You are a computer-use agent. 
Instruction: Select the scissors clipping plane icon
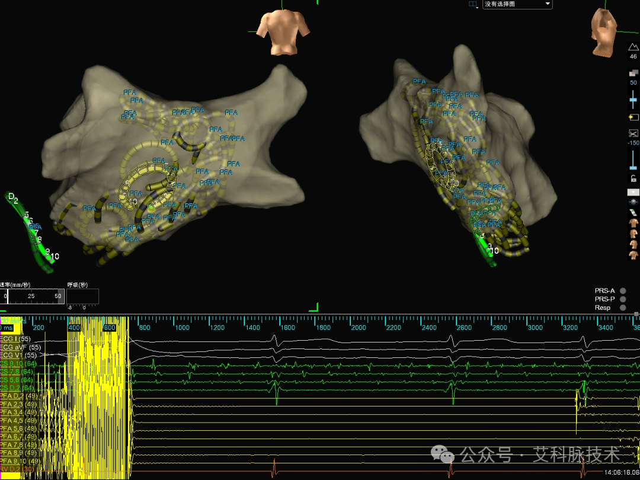coord(633,133)
